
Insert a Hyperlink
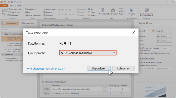click(81, 9)
